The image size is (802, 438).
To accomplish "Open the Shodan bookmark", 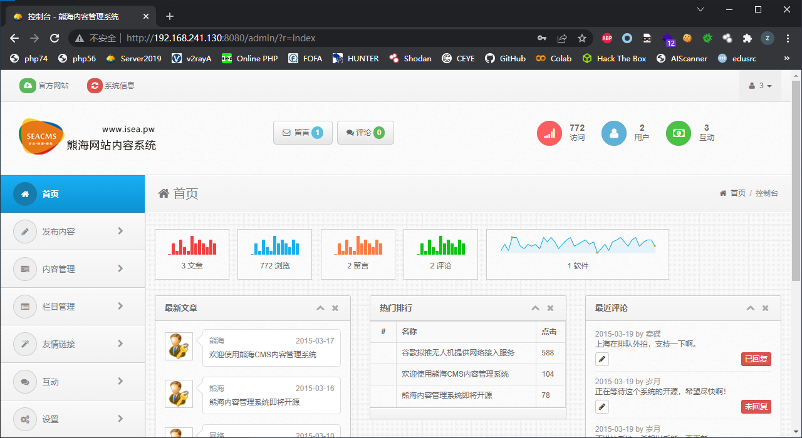I will click(410, 58).
